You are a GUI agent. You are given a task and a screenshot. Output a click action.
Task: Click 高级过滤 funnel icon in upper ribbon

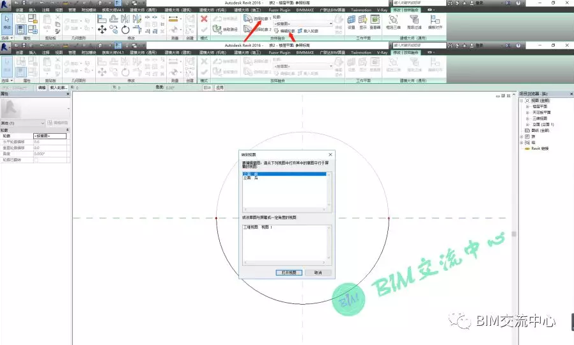414,22
